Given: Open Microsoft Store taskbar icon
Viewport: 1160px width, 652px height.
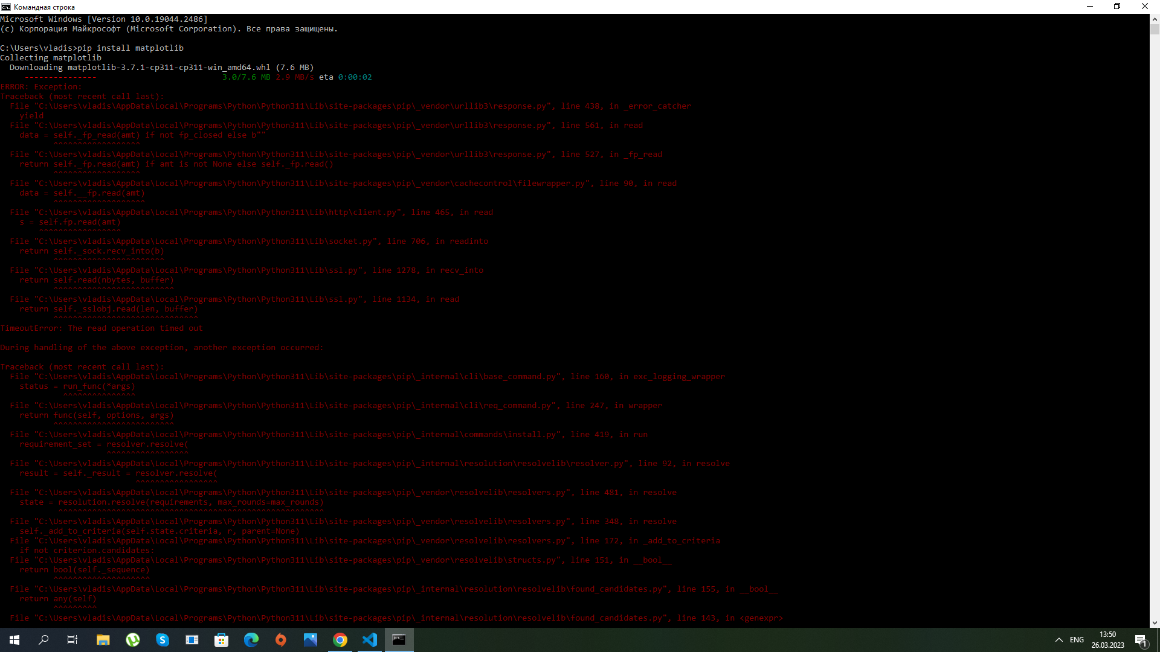Looking at the screenshot, I should click(222, 640).
